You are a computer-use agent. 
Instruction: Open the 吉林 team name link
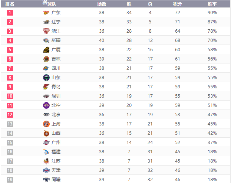tap(56, 59)
